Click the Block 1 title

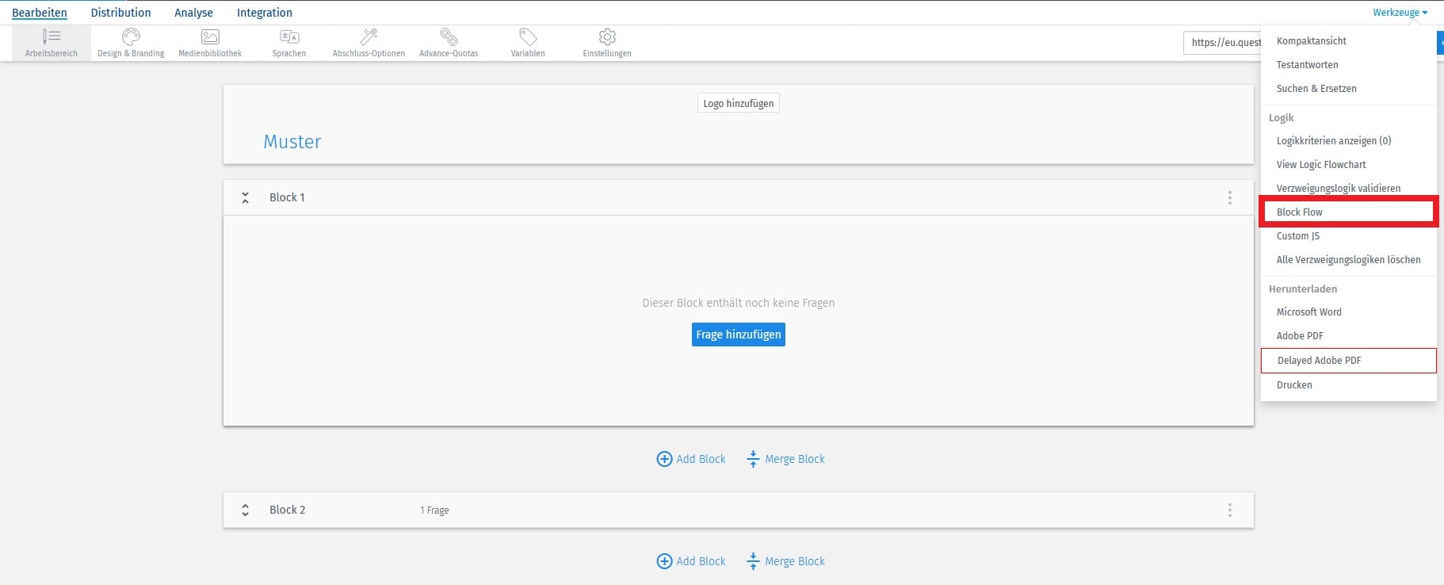point(287,197)
